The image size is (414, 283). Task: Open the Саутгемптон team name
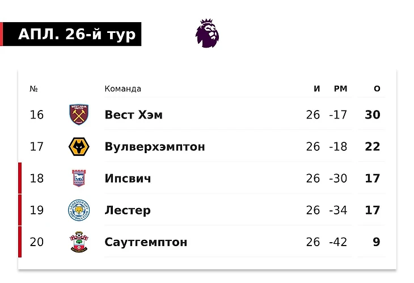(146, 242)
